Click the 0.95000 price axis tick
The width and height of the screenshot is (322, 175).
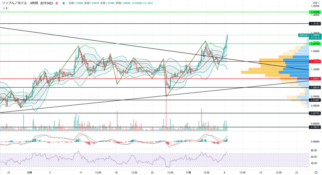pyautogui.click(x=315, y=97)
